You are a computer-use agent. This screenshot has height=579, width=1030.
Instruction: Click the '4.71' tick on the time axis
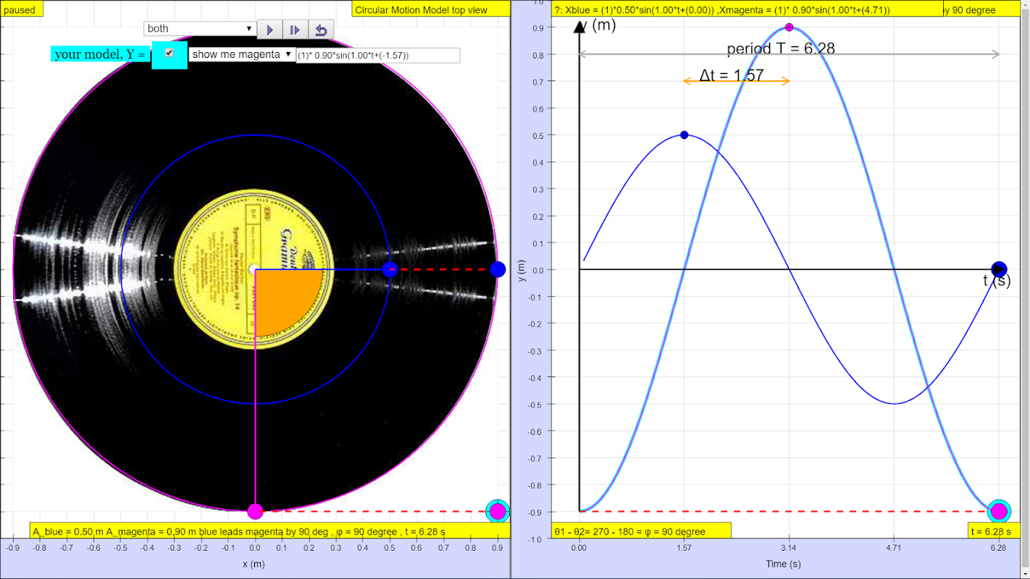[x=895, y=548]
